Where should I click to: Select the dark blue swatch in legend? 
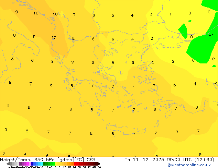click(x=32, y=164)
